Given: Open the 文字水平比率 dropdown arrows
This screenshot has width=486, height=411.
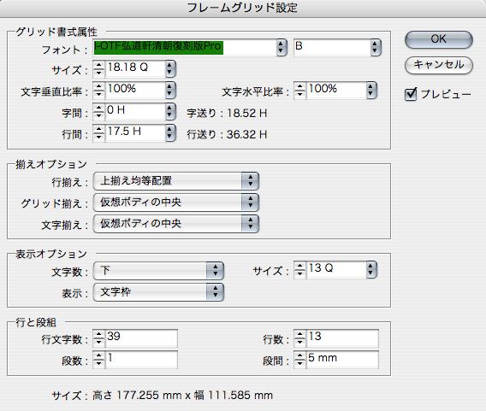Looking at the screenshot, I should tap(371, 90).
